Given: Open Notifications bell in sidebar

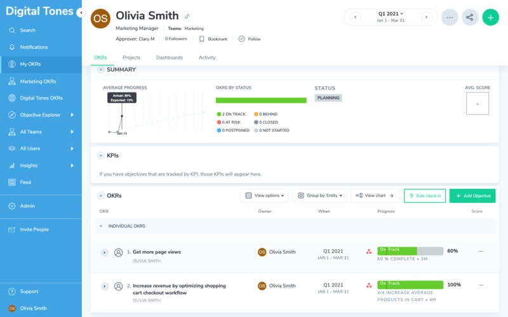Looking at the screenshot, I should click(34, 47).
